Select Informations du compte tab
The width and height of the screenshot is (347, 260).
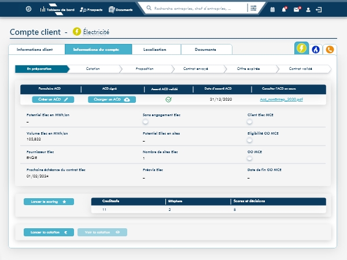click(98, 49)
